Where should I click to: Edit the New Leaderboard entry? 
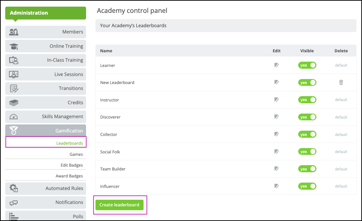(276, 82)
